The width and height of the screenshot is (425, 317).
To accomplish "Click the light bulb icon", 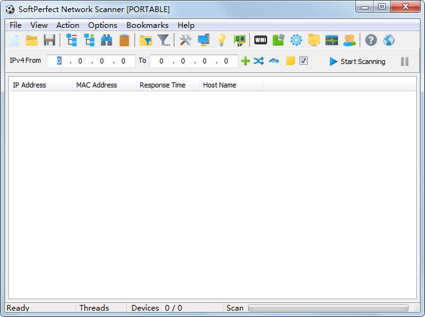I will 221,41.
